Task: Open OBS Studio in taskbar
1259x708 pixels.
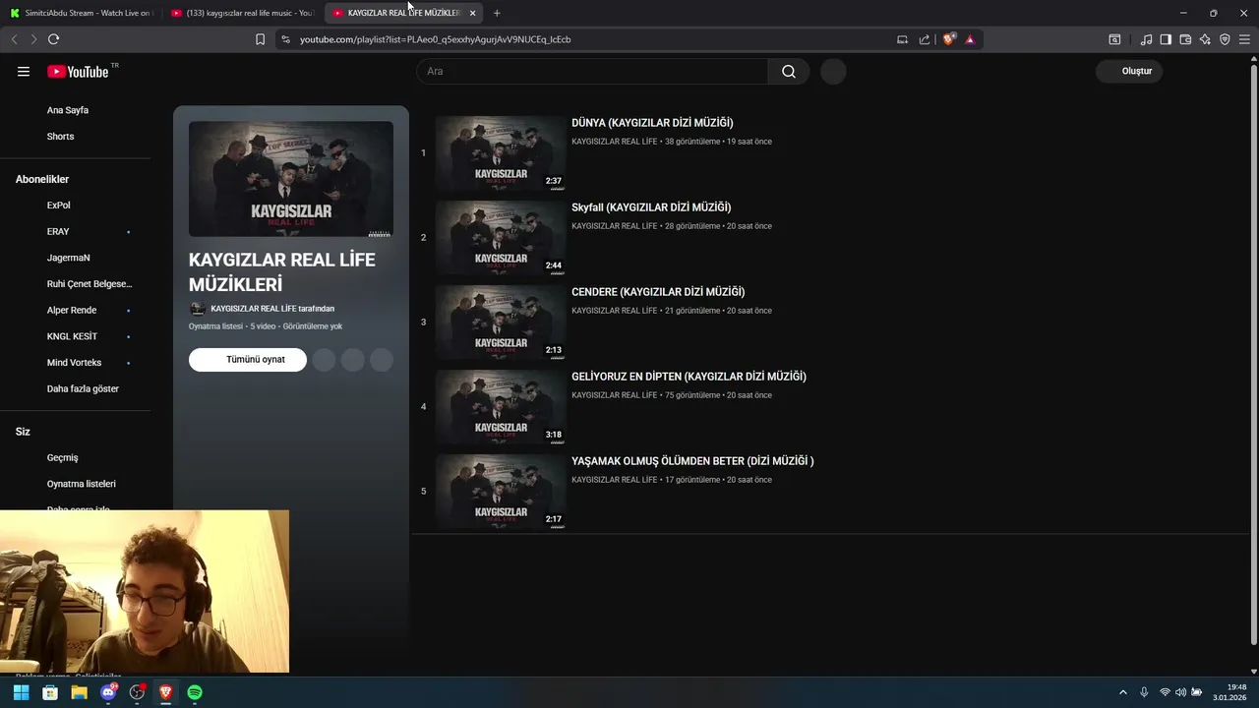Action: [x=137, y=692]
